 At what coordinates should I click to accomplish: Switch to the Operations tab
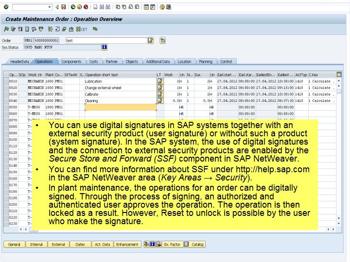pos(44,62)
